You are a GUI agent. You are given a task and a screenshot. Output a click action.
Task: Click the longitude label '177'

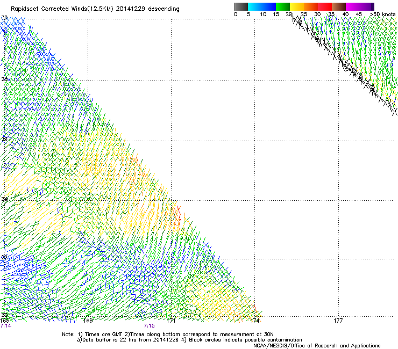(x=338, y=321)
